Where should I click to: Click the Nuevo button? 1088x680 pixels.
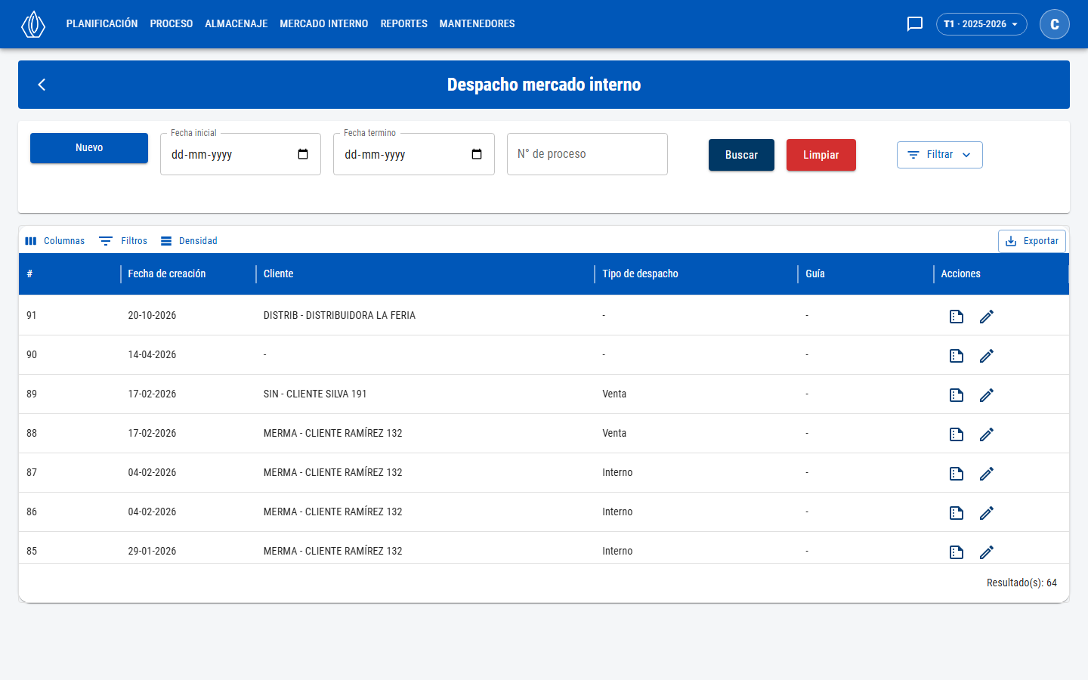(x=89, y=148)
